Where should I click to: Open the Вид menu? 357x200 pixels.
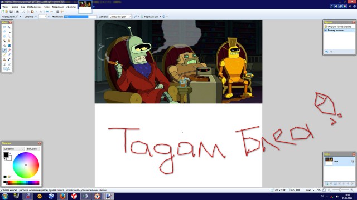point(22,7)
